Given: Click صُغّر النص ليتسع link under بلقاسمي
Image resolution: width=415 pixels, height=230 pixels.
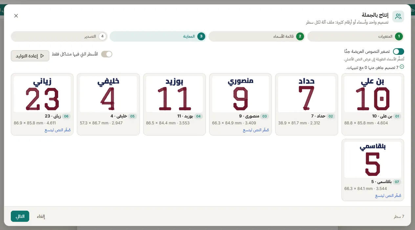Looking at the screenshot, I should 388,196.
